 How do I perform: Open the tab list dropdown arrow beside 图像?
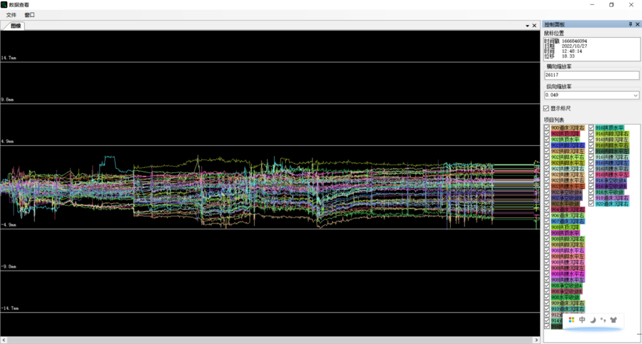[527, 26]
